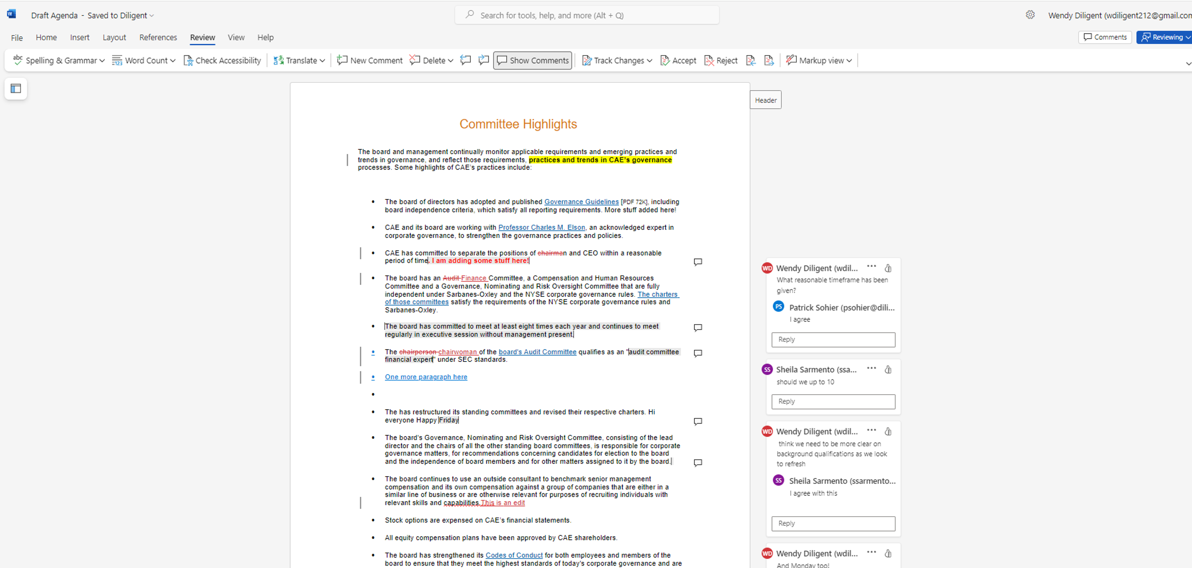Switch to the Insert tab
Viewport: 1192px width, 568px height.
(x=79, y=38)
